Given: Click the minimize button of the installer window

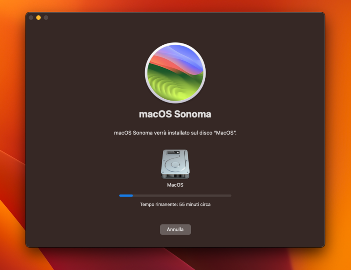Looking at the screenshot, I should tap(38, 18).
